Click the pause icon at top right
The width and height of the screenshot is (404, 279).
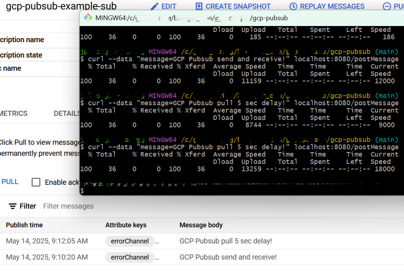coord(387,6)
